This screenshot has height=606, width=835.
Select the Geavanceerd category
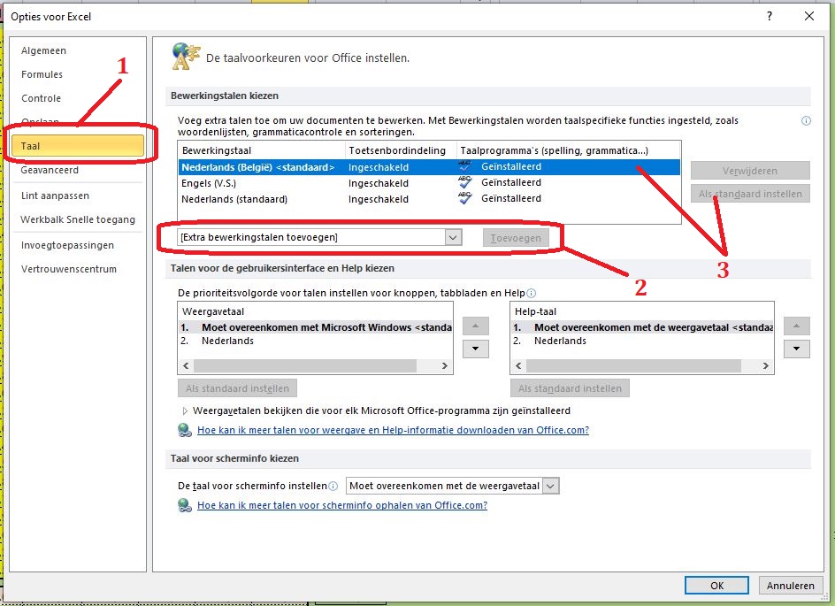pyautogui.click(x=50, y=170)
